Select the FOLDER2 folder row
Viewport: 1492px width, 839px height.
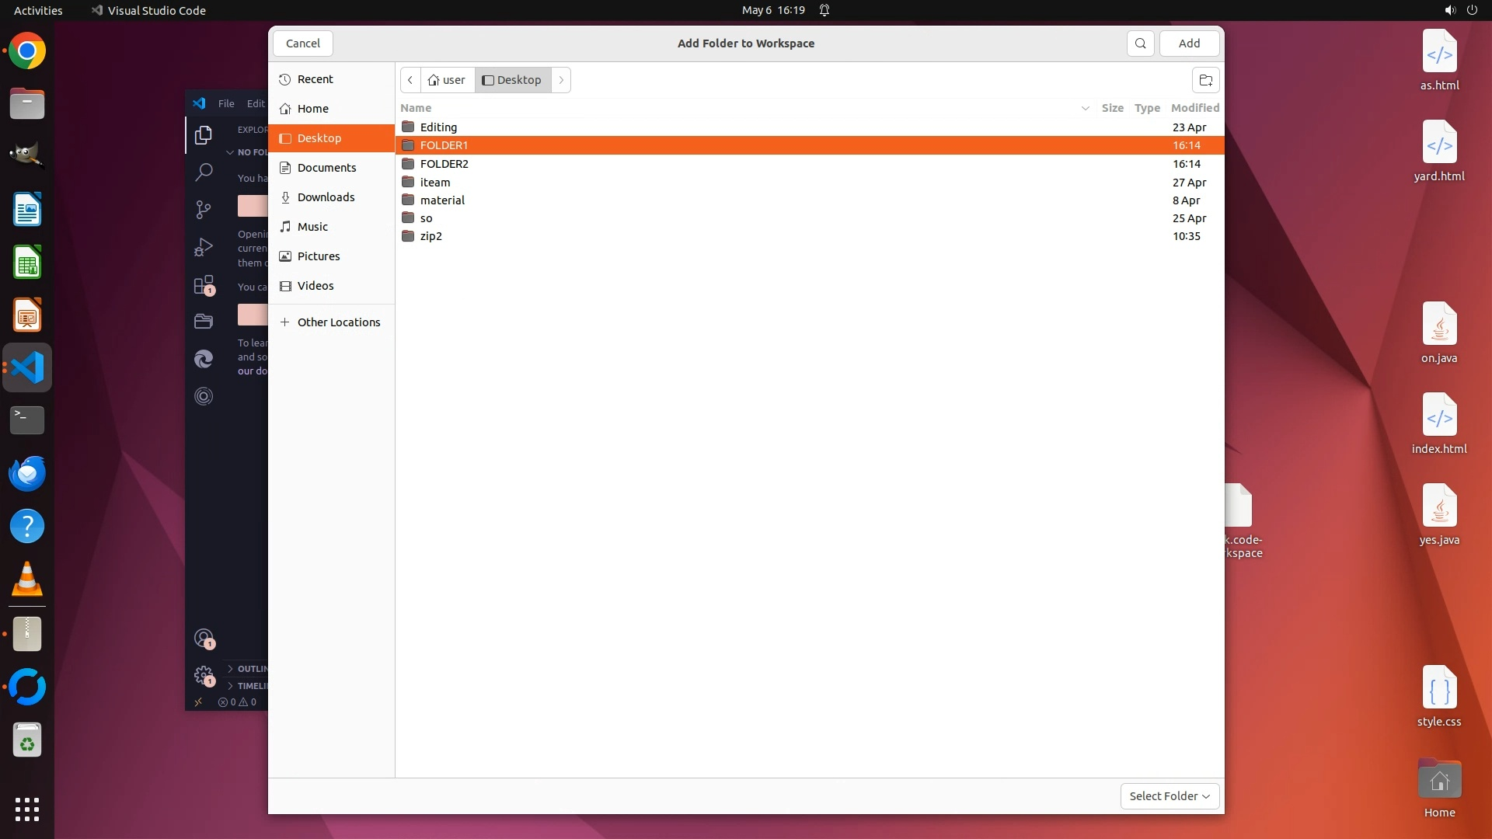tap(444, 164)
